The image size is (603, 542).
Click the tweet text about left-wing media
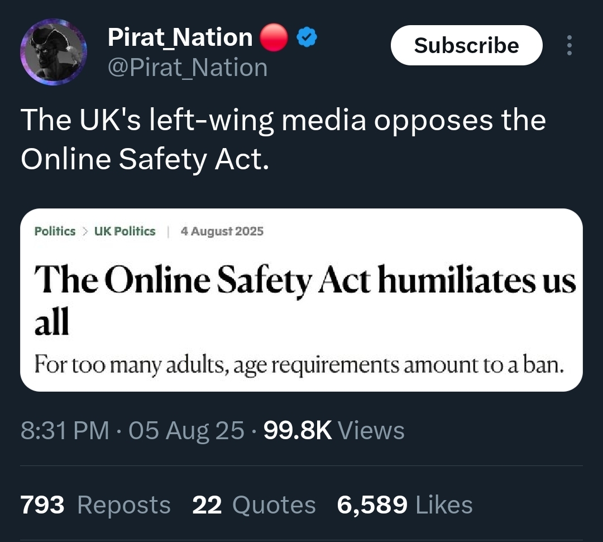283,140
